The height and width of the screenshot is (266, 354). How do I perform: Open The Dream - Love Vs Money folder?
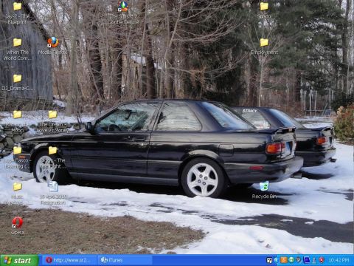tap(52, 115)
